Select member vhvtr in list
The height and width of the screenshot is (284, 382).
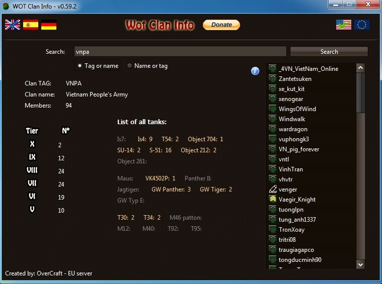pos(285,179)
